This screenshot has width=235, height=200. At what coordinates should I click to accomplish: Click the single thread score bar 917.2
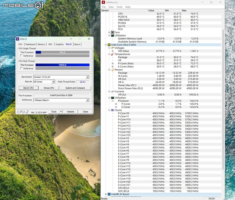pos(62,52)
